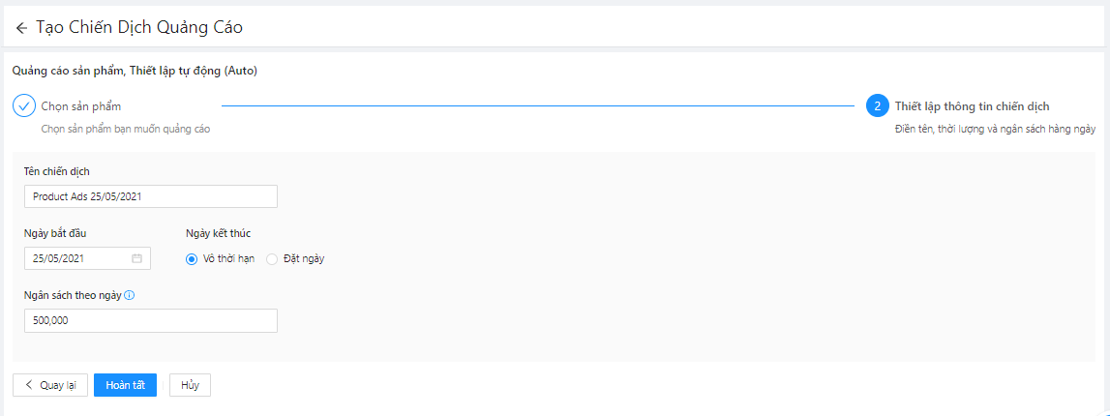Click the blue step 2 number circle
The height and width of the screenshot is (416, 1110).
(877, 106)
